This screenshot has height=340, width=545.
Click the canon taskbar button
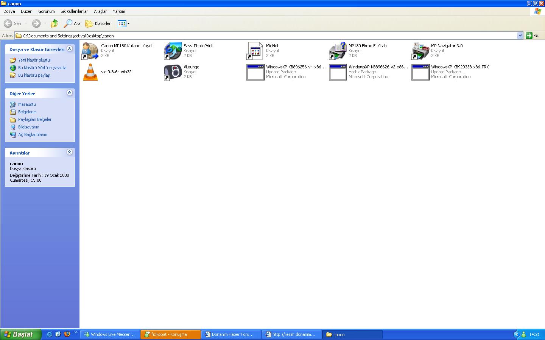352,334
